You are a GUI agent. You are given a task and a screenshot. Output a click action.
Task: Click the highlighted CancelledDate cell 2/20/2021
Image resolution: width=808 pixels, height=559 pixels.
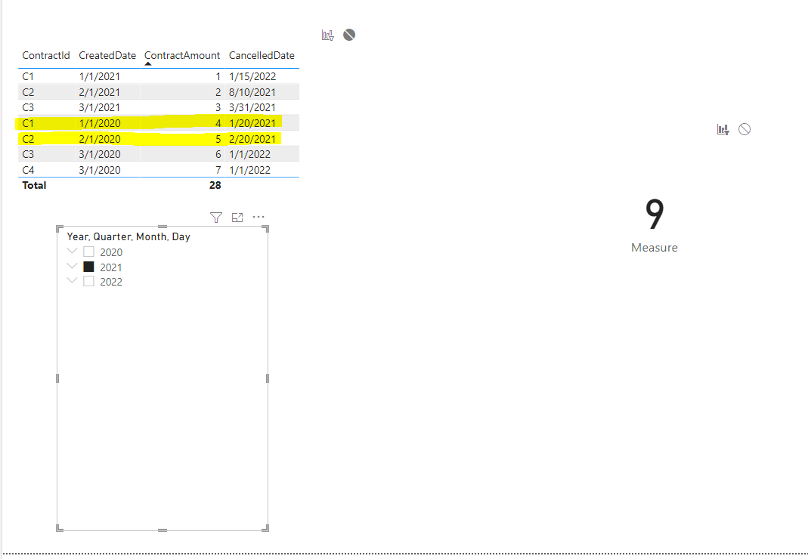pos(252,139)
